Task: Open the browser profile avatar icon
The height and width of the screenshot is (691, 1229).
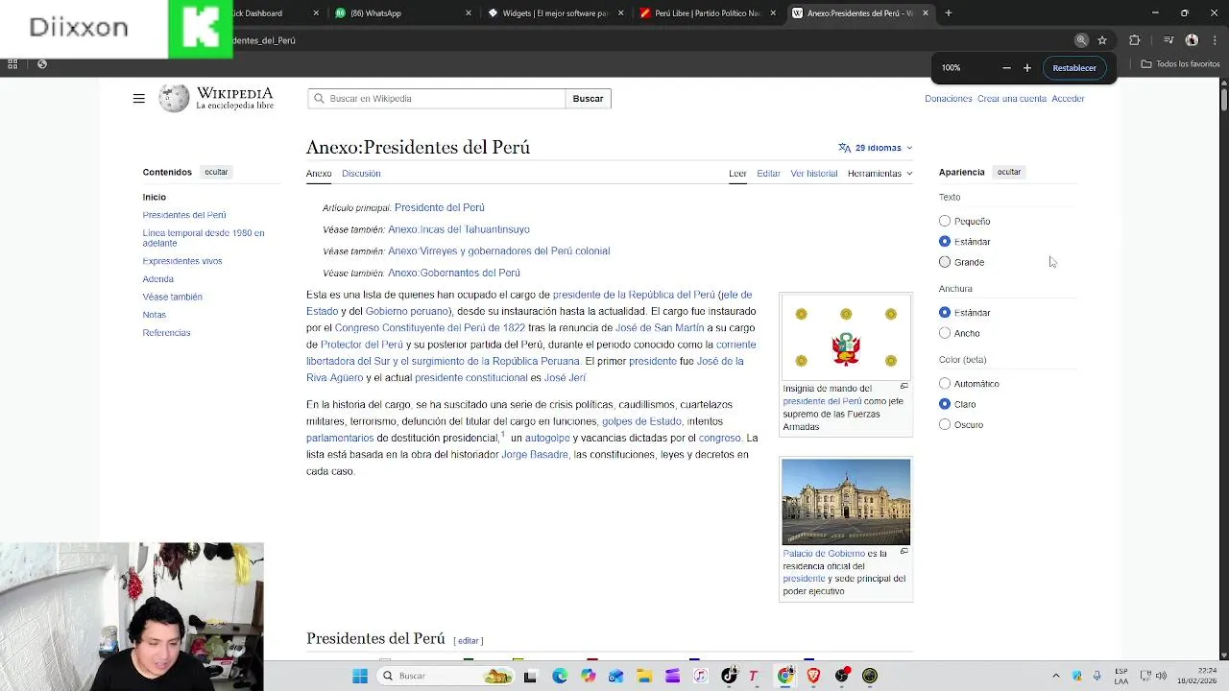Action: [1192, 40]
